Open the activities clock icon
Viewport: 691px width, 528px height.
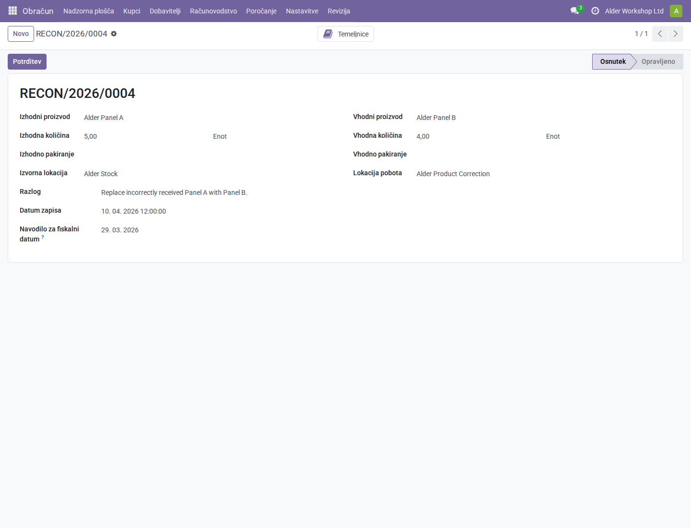pyautogui.click(x=595, y=11)
